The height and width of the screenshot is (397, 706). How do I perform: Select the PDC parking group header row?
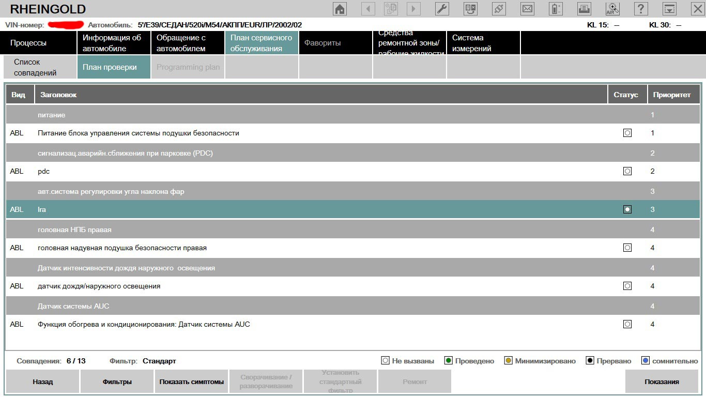(353, 153)
